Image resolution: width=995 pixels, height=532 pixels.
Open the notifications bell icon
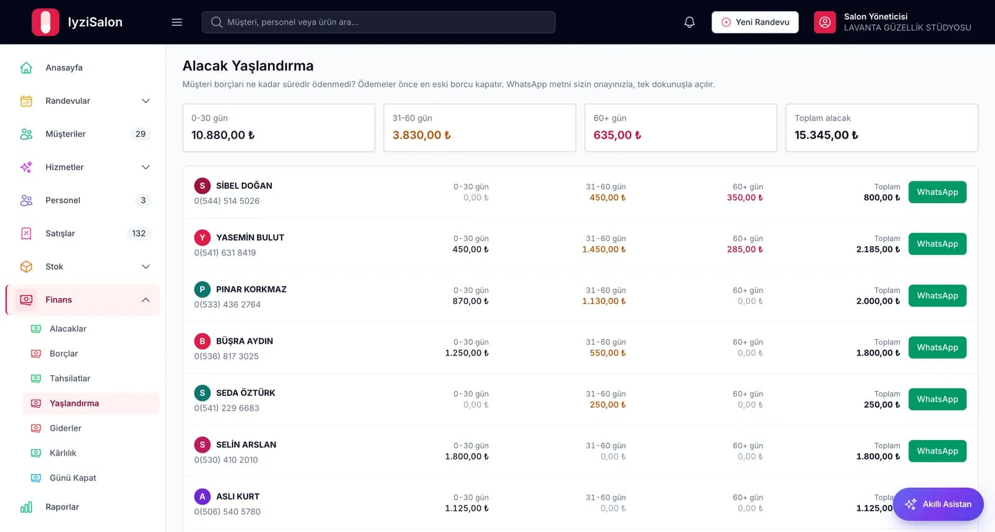coord(689,22)
